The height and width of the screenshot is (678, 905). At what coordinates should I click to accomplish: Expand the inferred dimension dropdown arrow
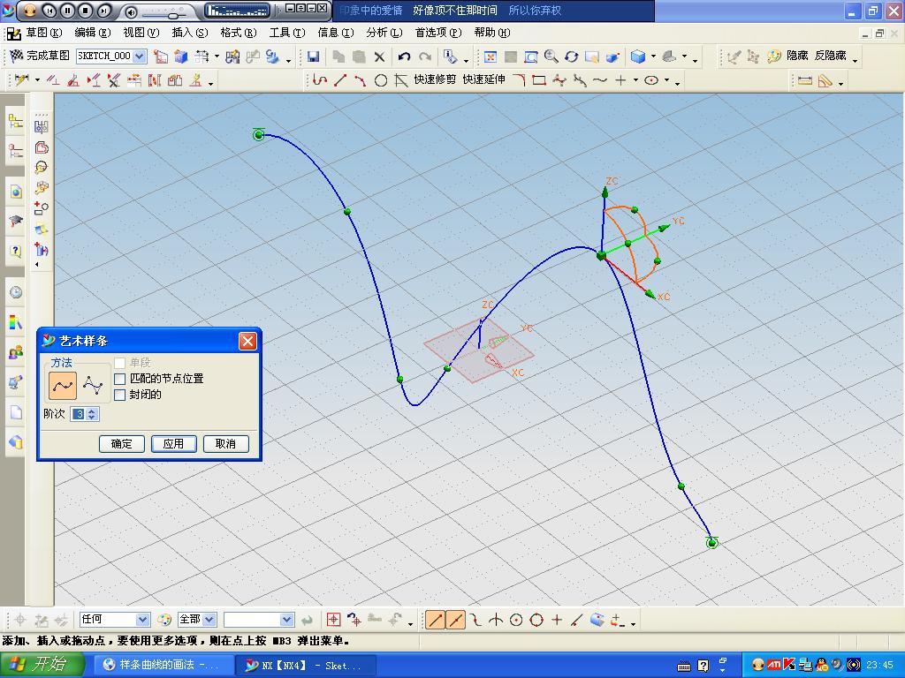(37, 80)
